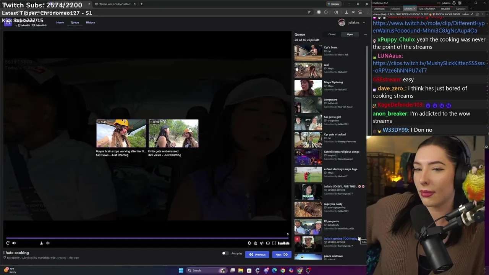Open the /whispers tab in Chatterino
489x275 pixels.
pyautogui.click(x=395, y=9)
